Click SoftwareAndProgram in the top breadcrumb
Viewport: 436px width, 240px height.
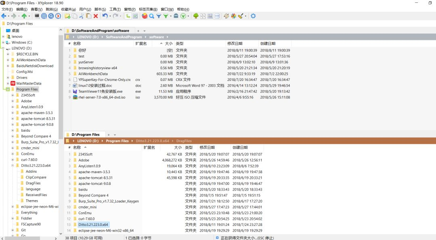pyautogui.click(x=124, y=37)
